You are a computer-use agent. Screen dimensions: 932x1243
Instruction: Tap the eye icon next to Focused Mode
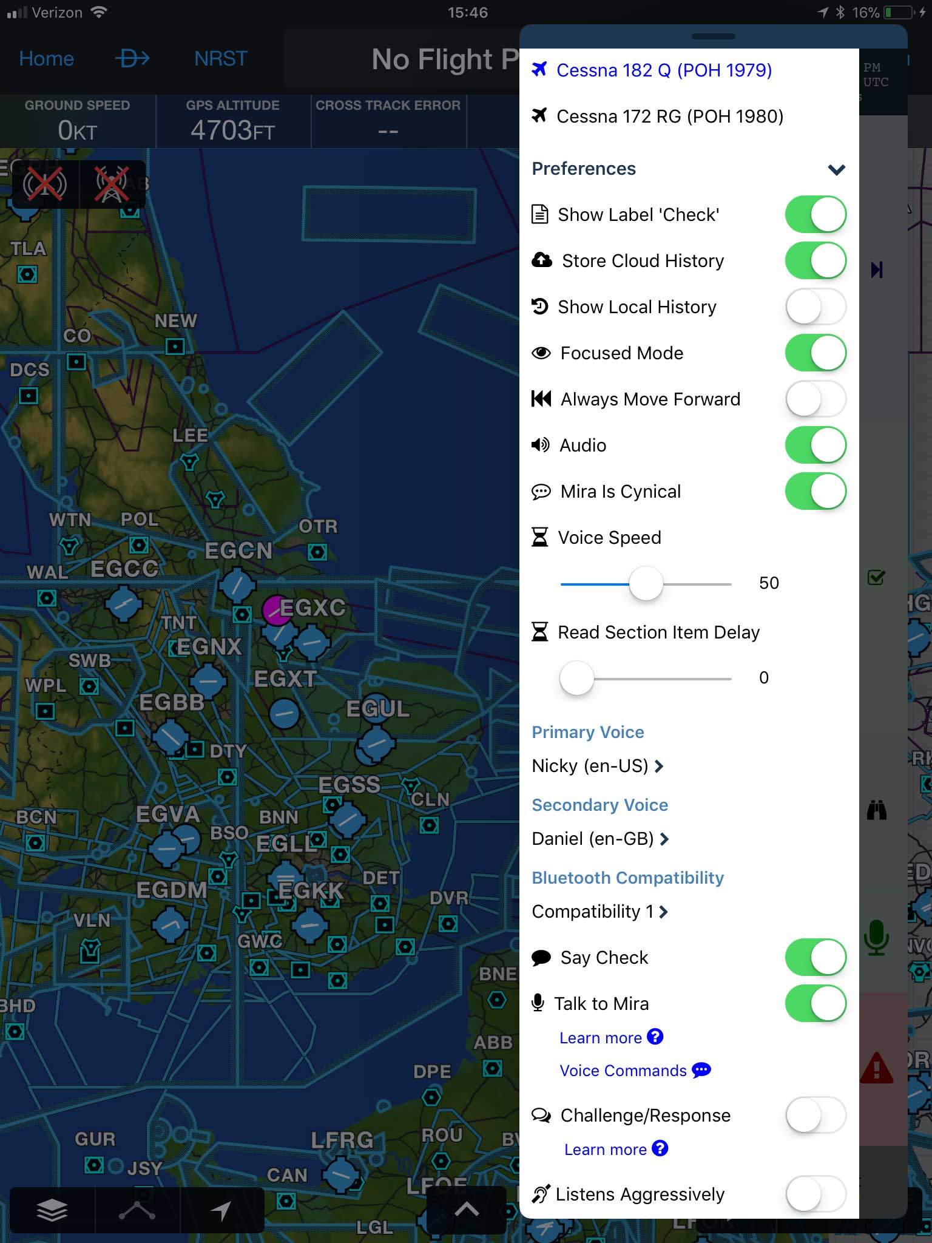(x=541, y=353)
